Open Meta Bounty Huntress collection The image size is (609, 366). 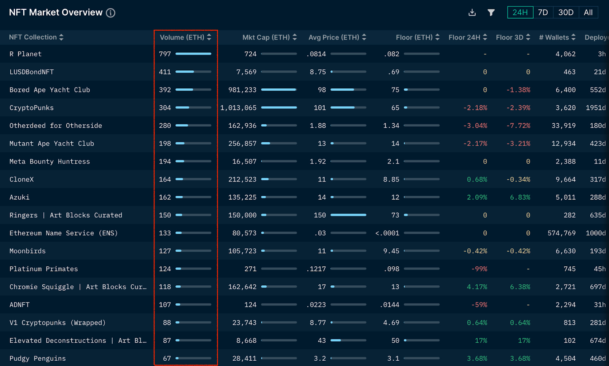tap(49, 161)
